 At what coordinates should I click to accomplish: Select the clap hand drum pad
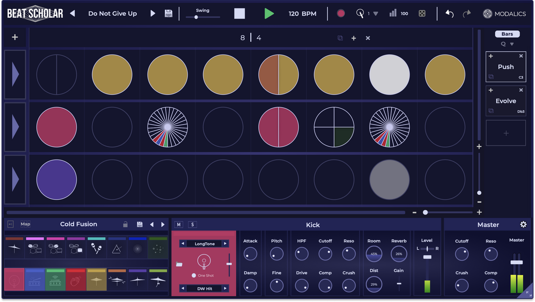coord(76,280)
